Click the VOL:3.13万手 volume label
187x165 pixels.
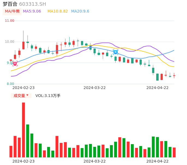click(x=48, y=96)
